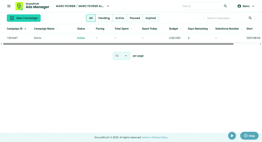This screenshot has height=142, width=262.
Task: Expand the Marc user menu chevron
Action: [253, 6]
